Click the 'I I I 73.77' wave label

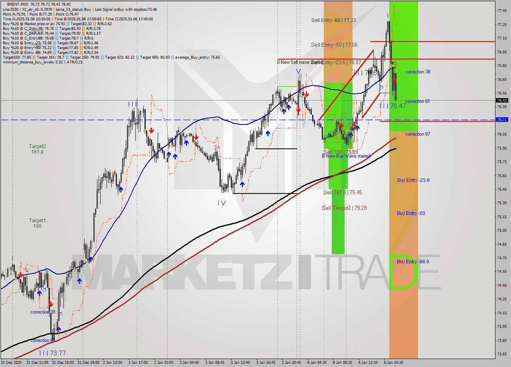[52, 353]
